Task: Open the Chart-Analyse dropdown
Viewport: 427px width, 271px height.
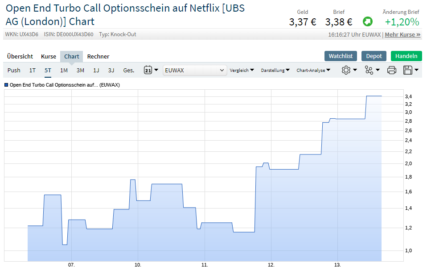Action: tap(313, 70)
